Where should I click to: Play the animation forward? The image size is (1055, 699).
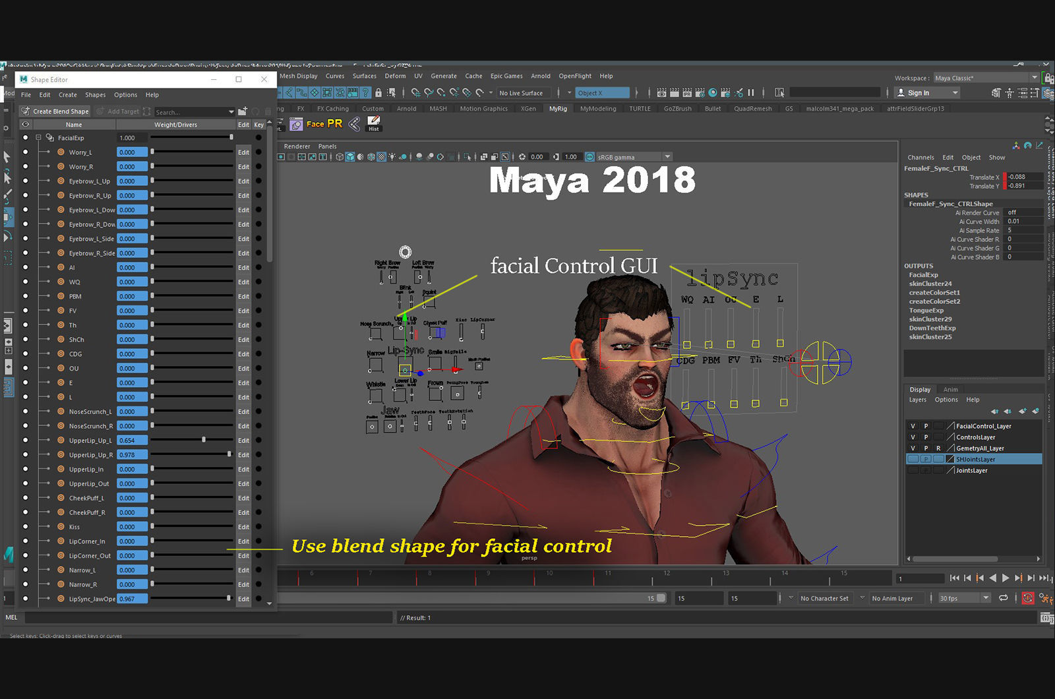click(x=1006, y=578)
